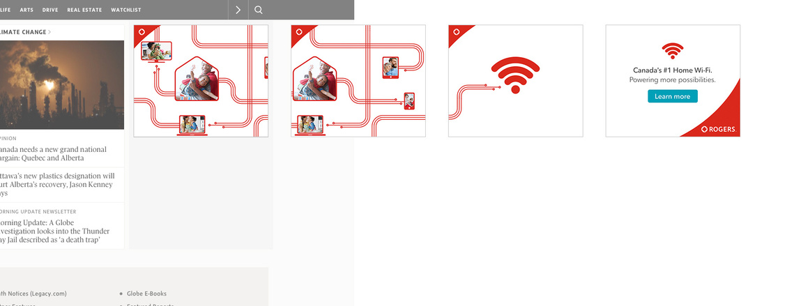The height and width of the screenshot is (306, 794).
Task: Go to Real Estate section
Action: point(84,10)
